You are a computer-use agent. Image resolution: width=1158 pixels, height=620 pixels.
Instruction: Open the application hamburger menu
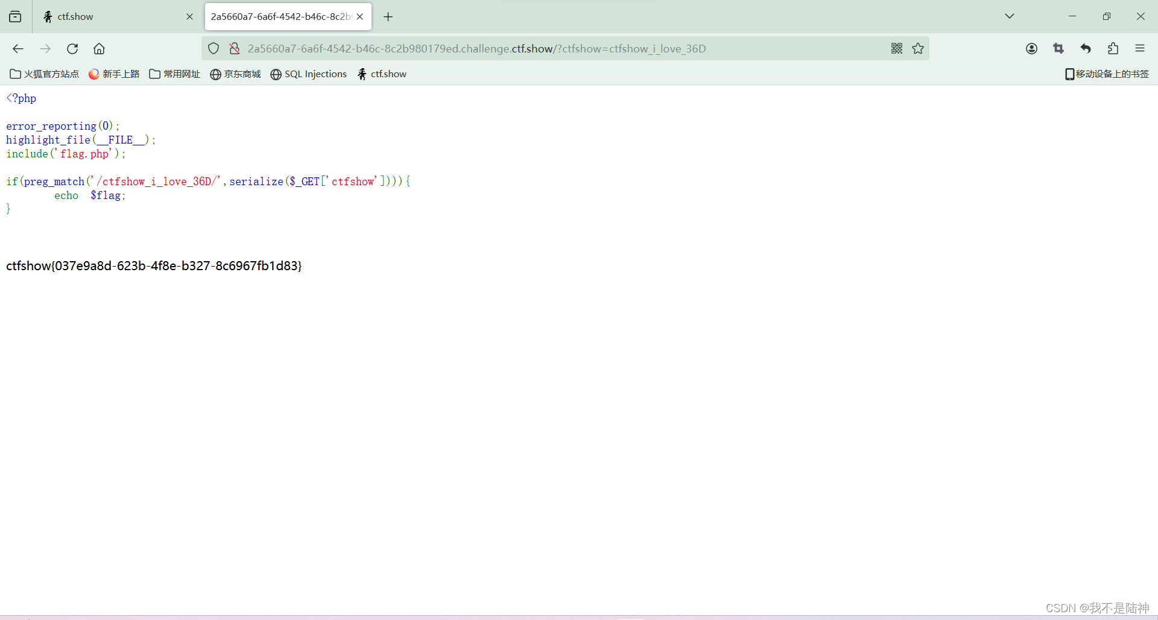pyautogui.click(x=1140, y=49)
